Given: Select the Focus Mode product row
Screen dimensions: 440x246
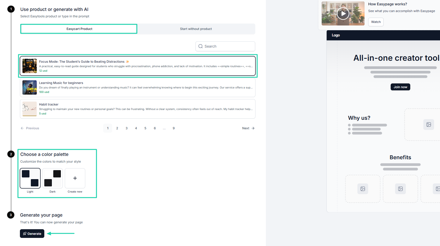Looking at the screenshot, I should [x=138, y=66].
